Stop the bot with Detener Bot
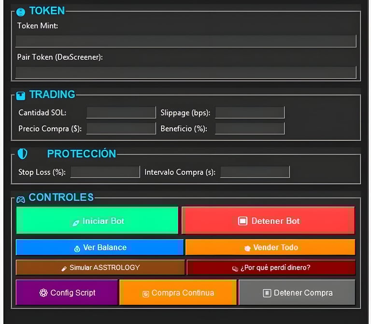 pyautogui.click(x=268, y=220)
